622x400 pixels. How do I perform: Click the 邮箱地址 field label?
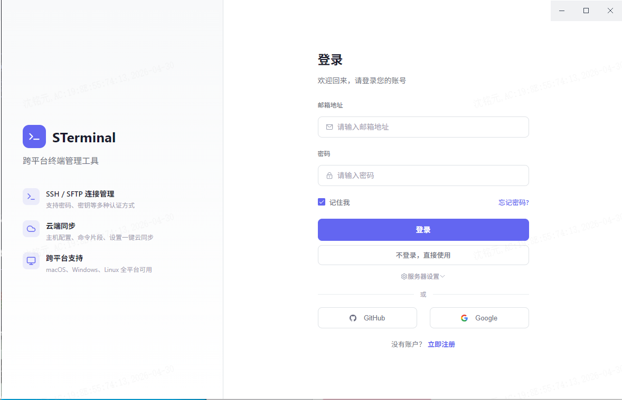(330, 105)
